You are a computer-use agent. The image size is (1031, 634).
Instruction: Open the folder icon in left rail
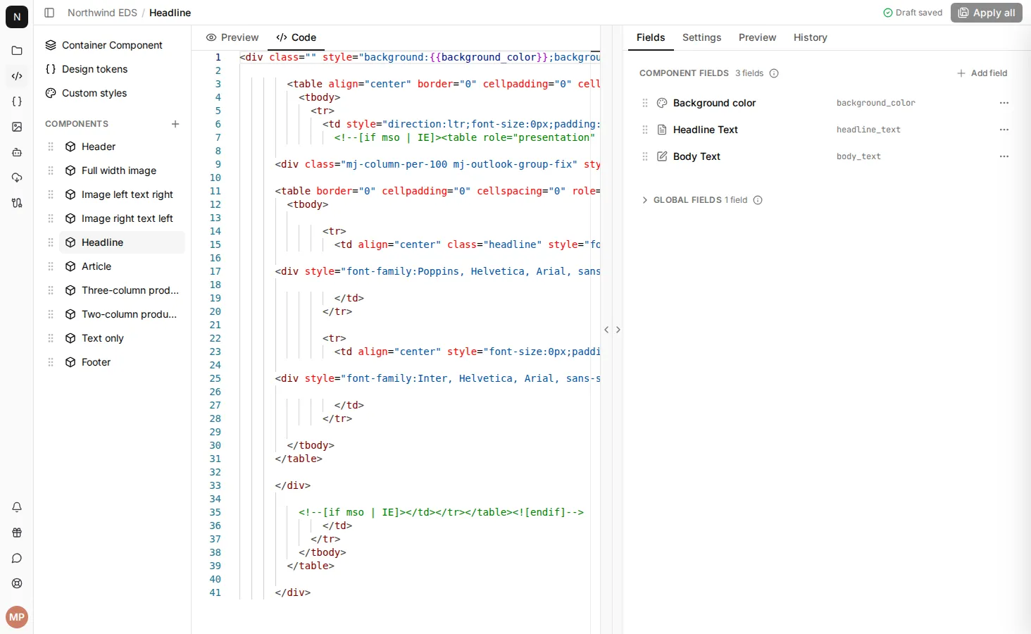pyautogui.click(x=17, y=51)
